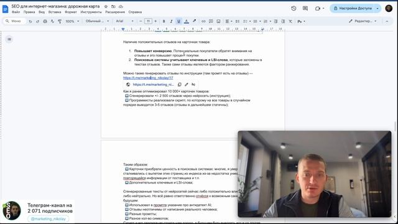The image size is (398, 224).
Task: Open input tools Ру dropdown
Action: coord(301,21)
